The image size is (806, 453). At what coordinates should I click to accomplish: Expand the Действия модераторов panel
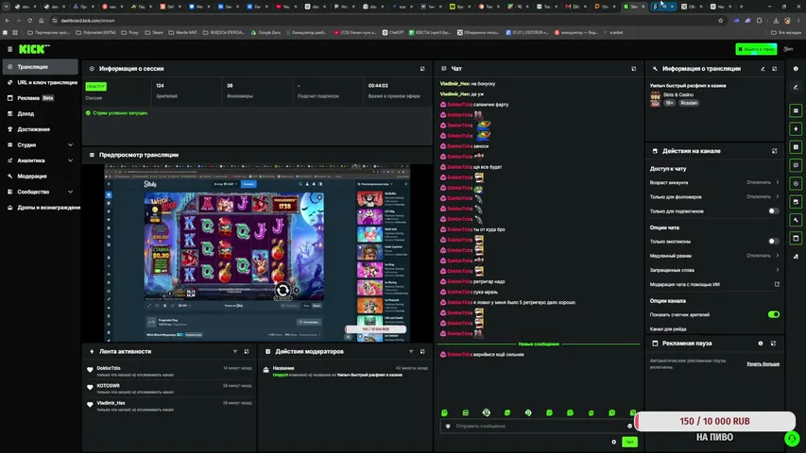[x=422, y=351]
